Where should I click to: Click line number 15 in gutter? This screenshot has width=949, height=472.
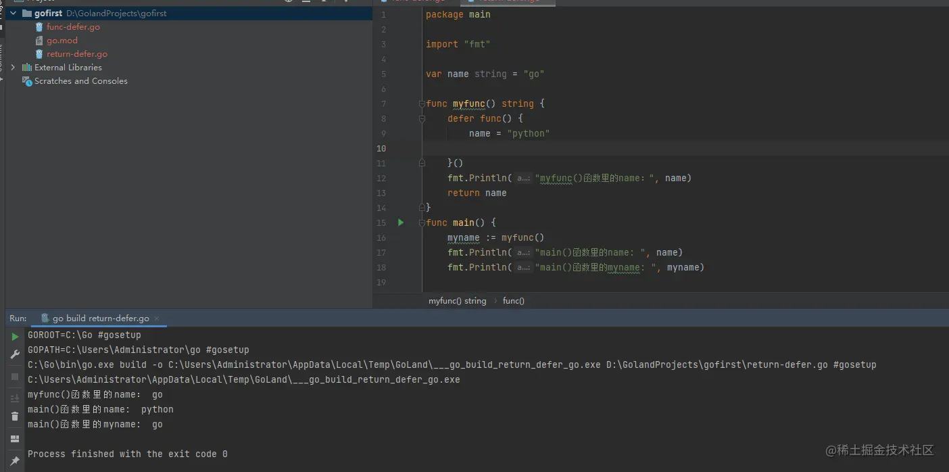[382, 222]
